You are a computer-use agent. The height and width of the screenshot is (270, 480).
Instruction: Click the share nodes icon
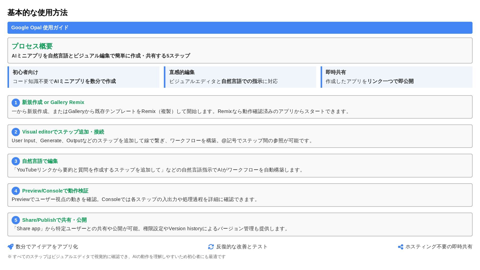(400, 247)
